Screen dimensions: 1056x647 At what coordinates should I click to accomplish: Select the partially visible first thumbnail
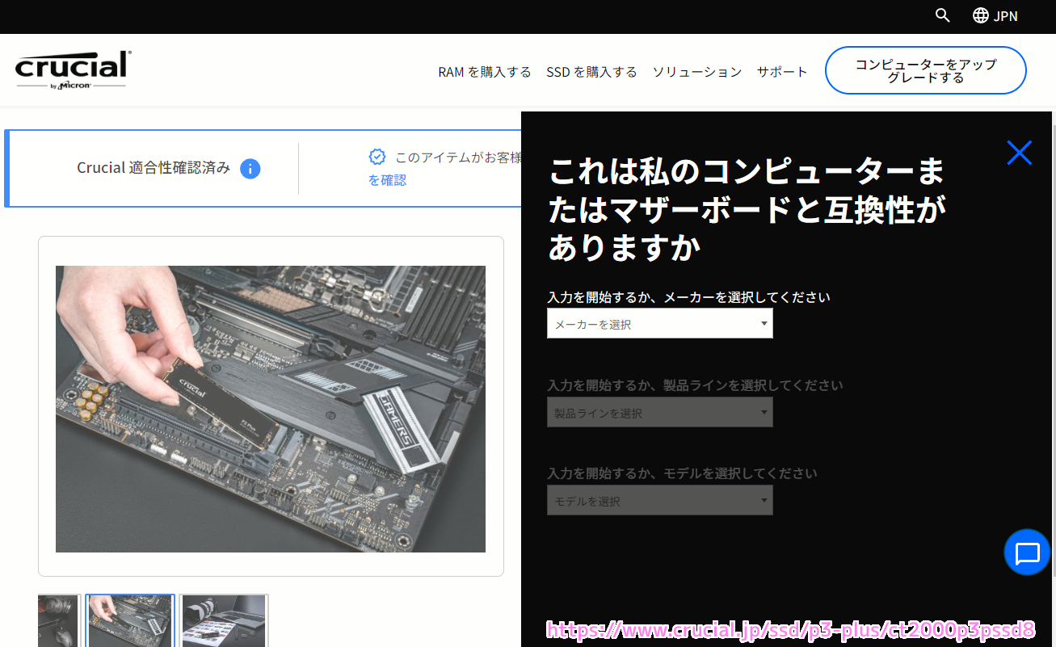(59, 620)
